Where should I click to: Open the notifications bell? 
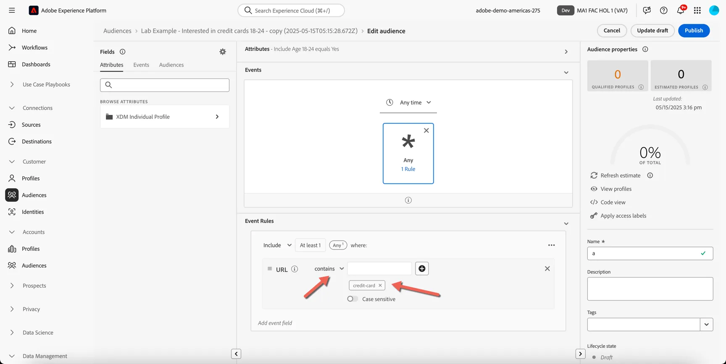[680, 10]
